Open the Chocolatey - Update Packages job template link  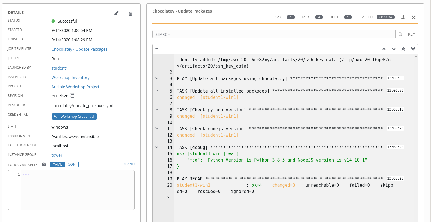(x=80, y=49)
